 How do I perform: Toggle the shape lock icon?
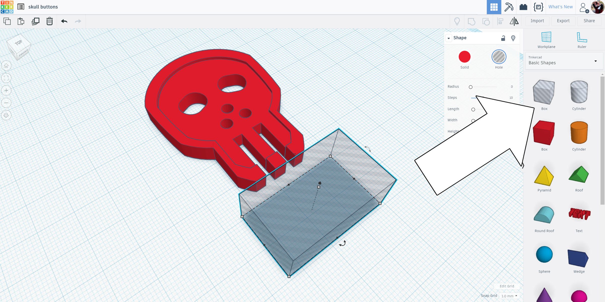pos(503,38)
